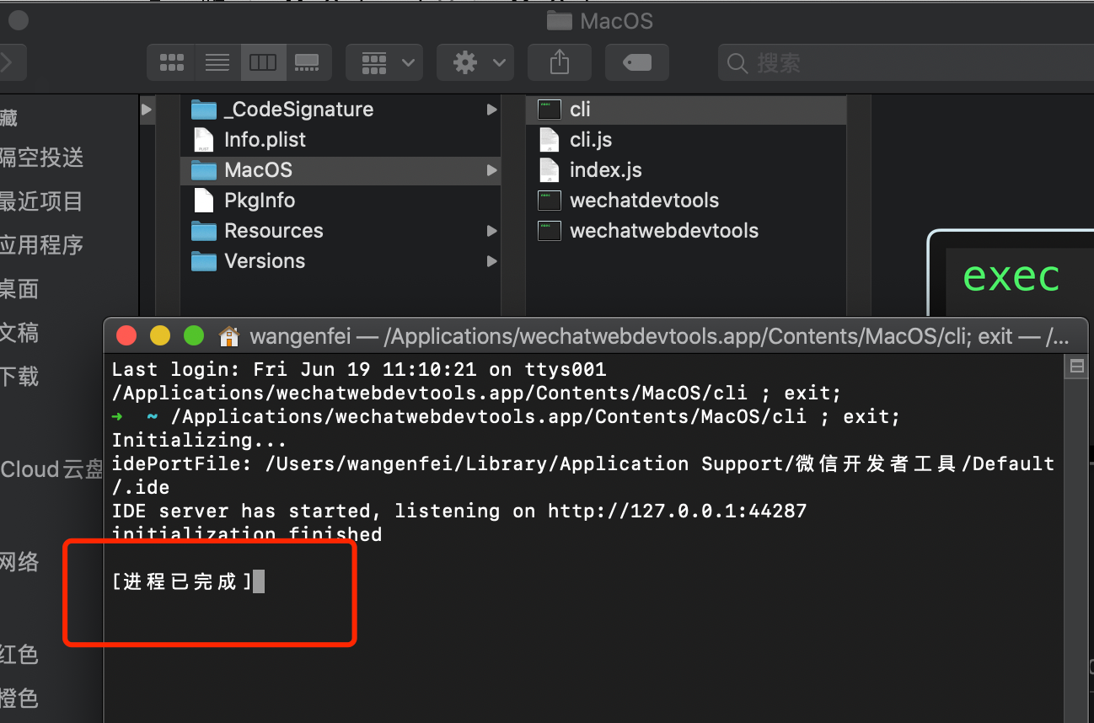
Task: Open Documents (文稿) in sidebar
Action: click(x=19, y=333)
